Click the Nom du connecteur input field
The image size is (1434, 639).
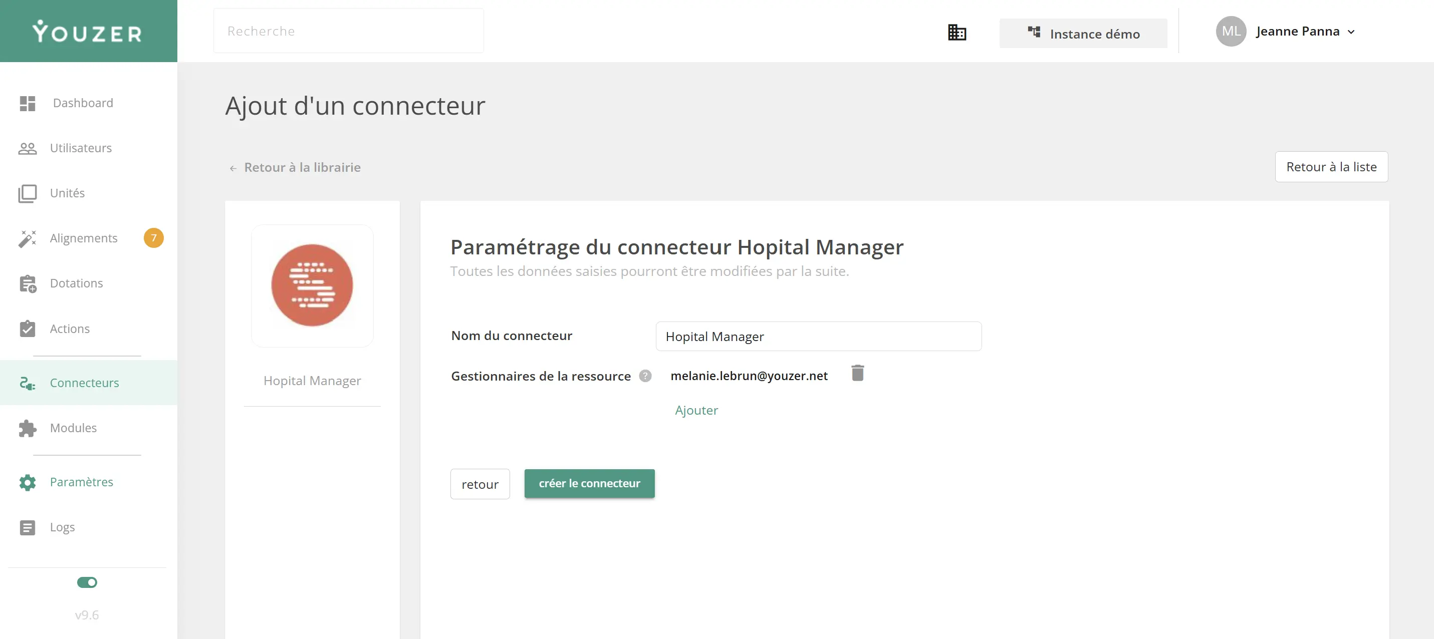pos(818,336)
